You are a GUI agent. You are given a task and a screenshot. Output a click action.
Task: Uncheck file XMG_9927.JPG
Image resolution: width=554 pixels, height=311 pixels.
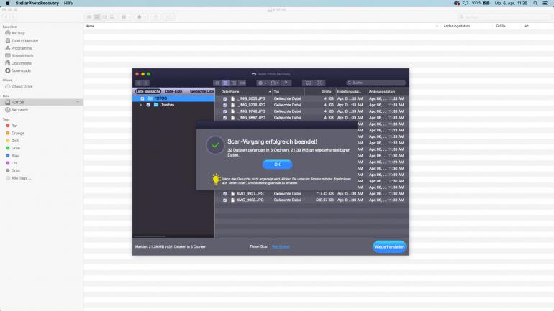224,194
